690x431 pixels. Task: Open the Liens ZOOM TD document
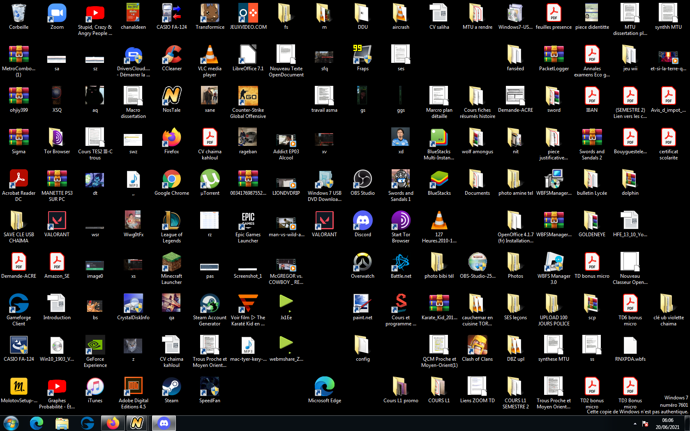pyautogui.click(x=477, y=390)
